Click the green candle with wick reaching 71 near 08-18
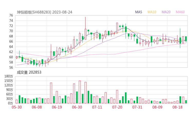This screenshot has width=190, height=113. [180, 38]
